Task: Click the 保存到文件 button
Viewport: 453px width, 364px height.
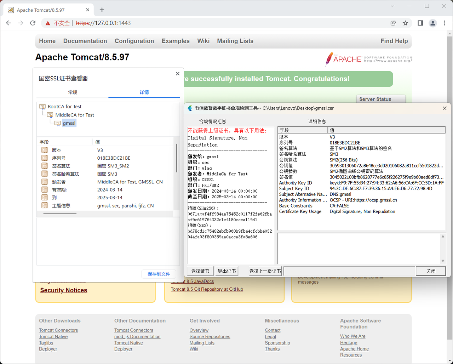Action: (159, 274)
